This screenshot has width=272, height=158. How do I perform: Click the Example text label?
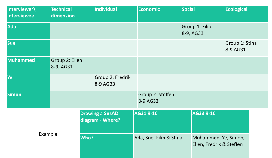pos(48,134)
